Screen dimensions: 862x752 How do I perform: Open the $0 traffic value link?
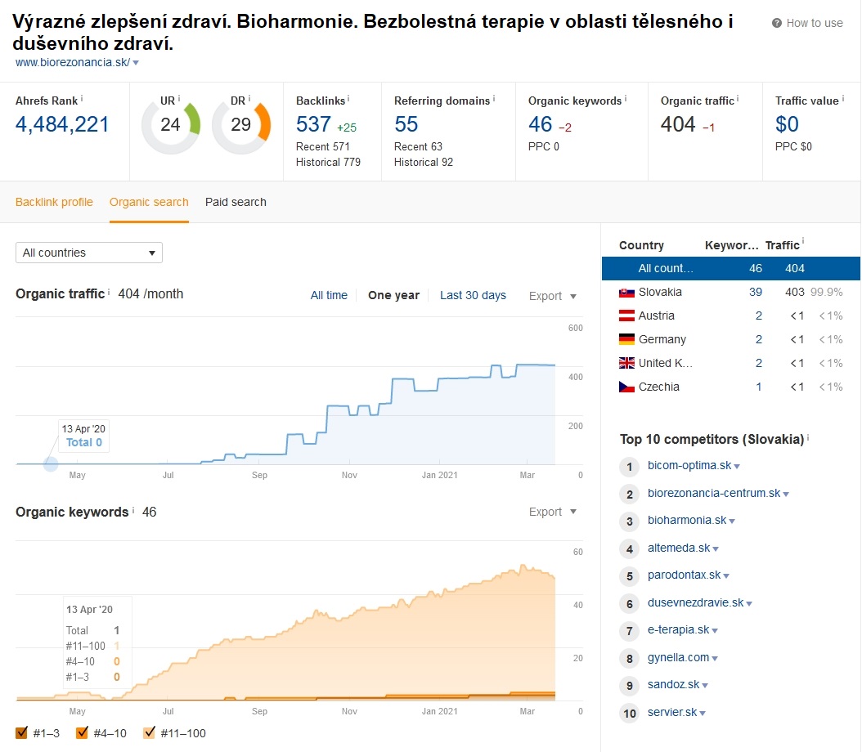click(x=787, y=124)
